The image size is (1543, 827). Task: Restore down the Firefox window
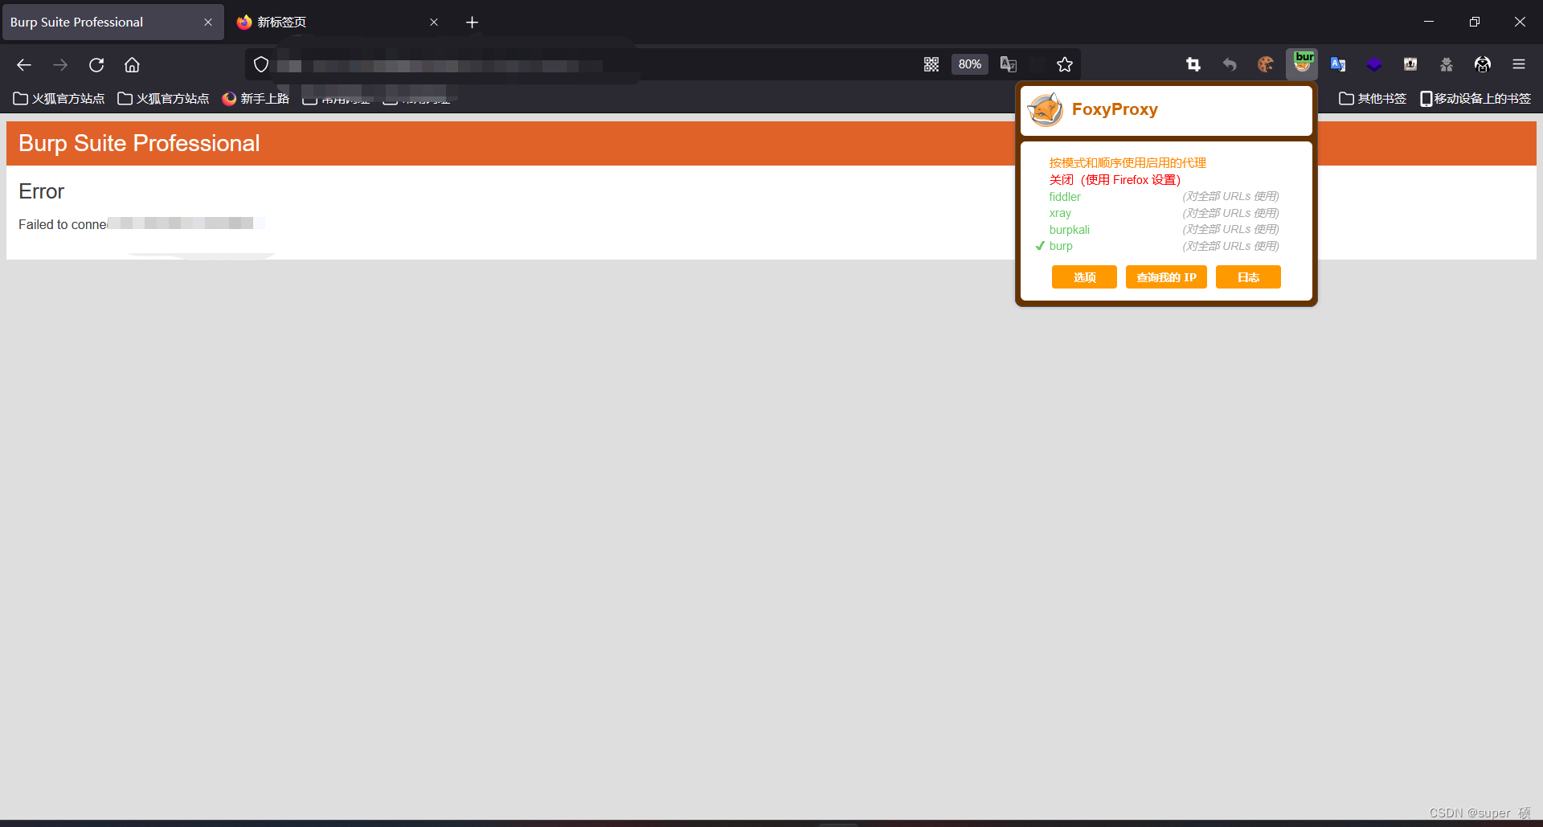pos(1475,22)
